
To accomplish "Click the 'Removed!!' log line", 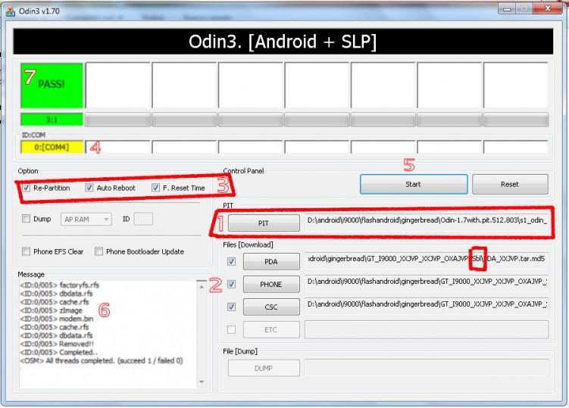I will (x=57, y=344).
